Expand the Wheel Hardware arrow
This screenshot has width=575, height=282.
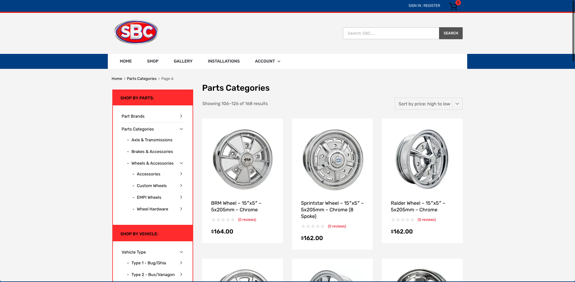click(181, 209)
